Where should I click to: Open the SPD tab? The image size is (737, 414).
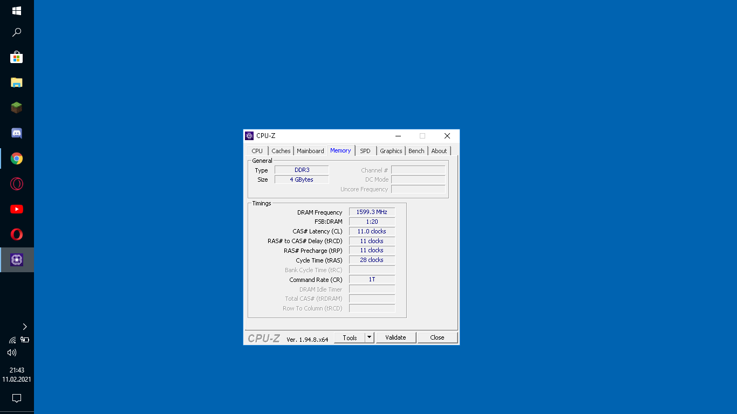pos(365,151)
